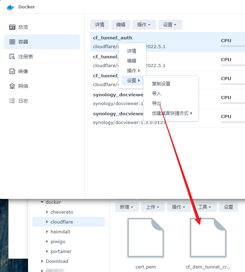Click the 映像 image icon in sidebar
The height and width of the screenshot is (272, 245).
[x=12, y=71]
